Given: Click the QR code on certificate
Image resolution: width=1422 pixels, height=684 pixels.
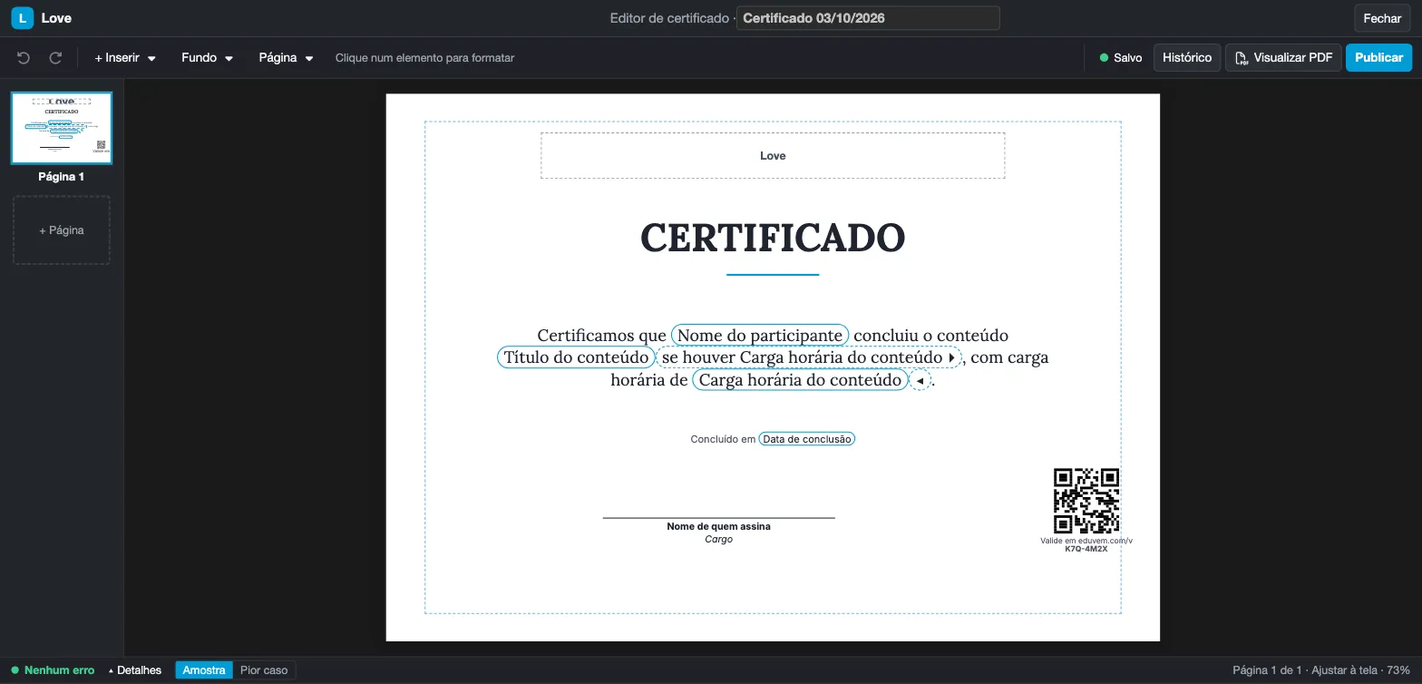Looking at the screenshot, I should click(x=1086, y=501).
